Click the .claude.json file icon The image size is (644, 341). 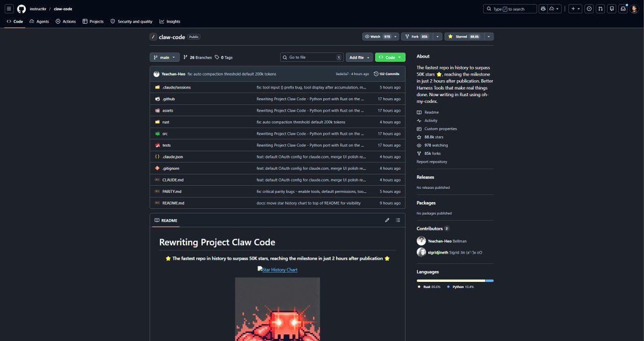(x=157, y=157)
